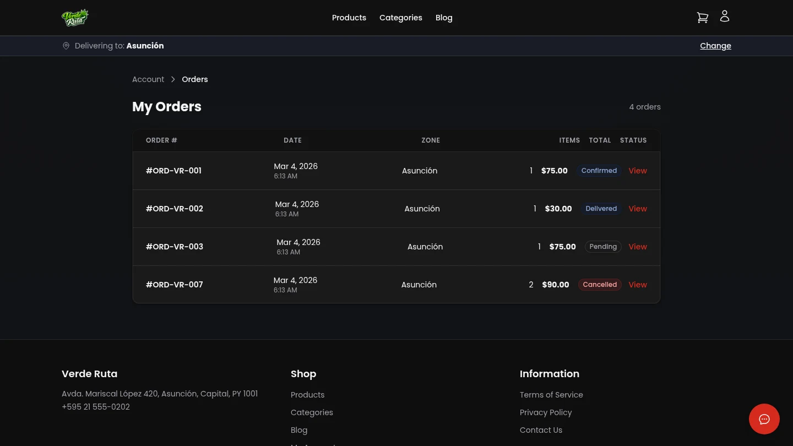Viewport: 793px width, 446px height.
Task: Select the Blog navigation item
Action: [x=444, y=18]
